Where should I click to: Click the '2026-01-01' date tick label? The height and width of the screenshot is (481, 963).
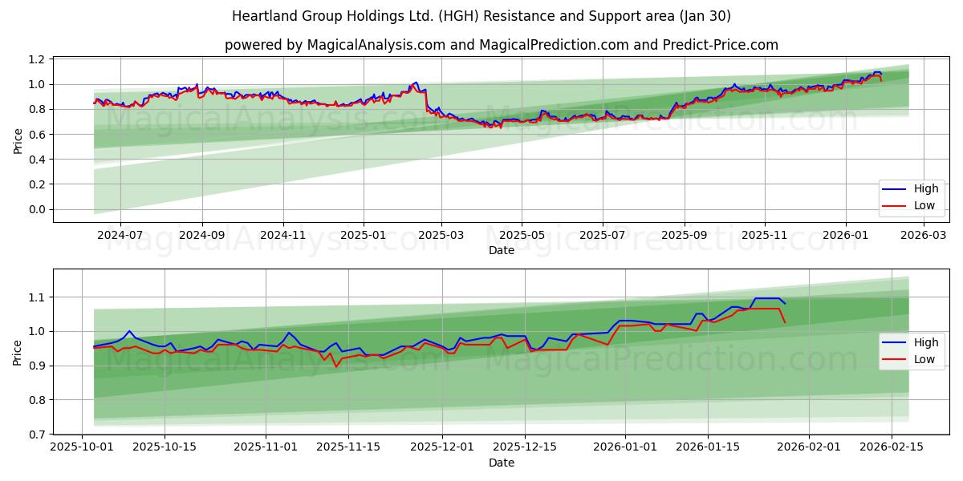[624, 448]
